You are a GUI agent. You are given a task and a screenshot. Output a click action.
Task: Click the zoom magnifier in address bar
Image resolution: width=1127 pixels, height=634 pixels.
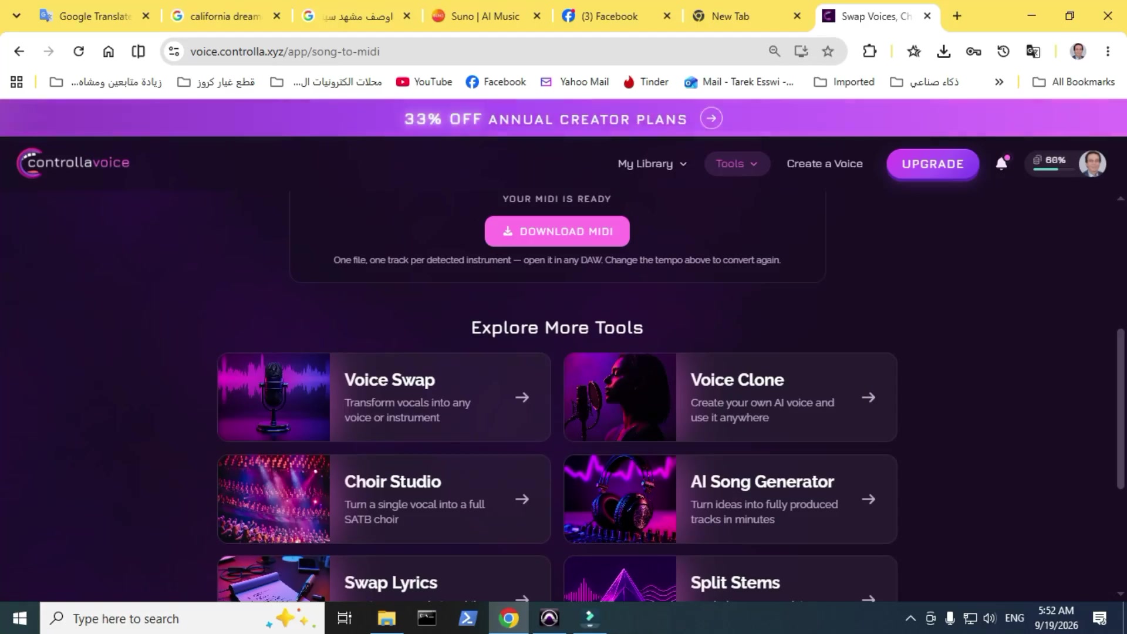click(774, 51)
